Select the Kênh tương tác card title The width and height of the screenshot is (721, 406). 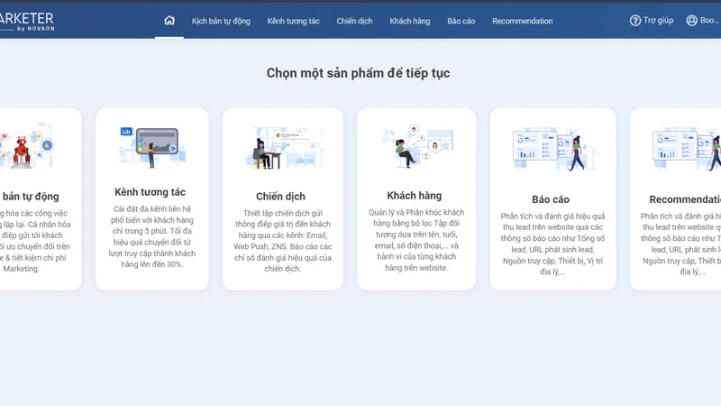tap(150, 192)
